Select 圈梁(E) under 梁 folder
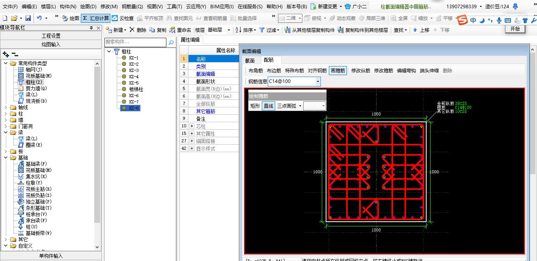Image resolution: width=537 pixels, height=261 pixels. pos(30,145)
